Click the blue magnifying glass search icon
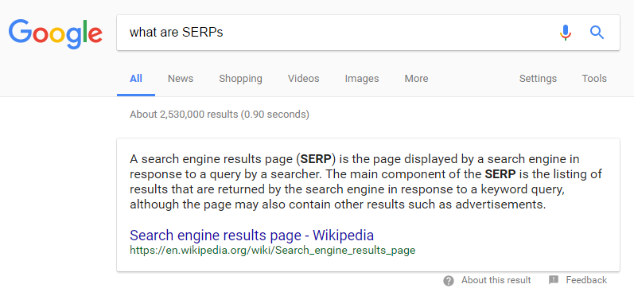This screenshot has height=292, width=634. point(597,33)
